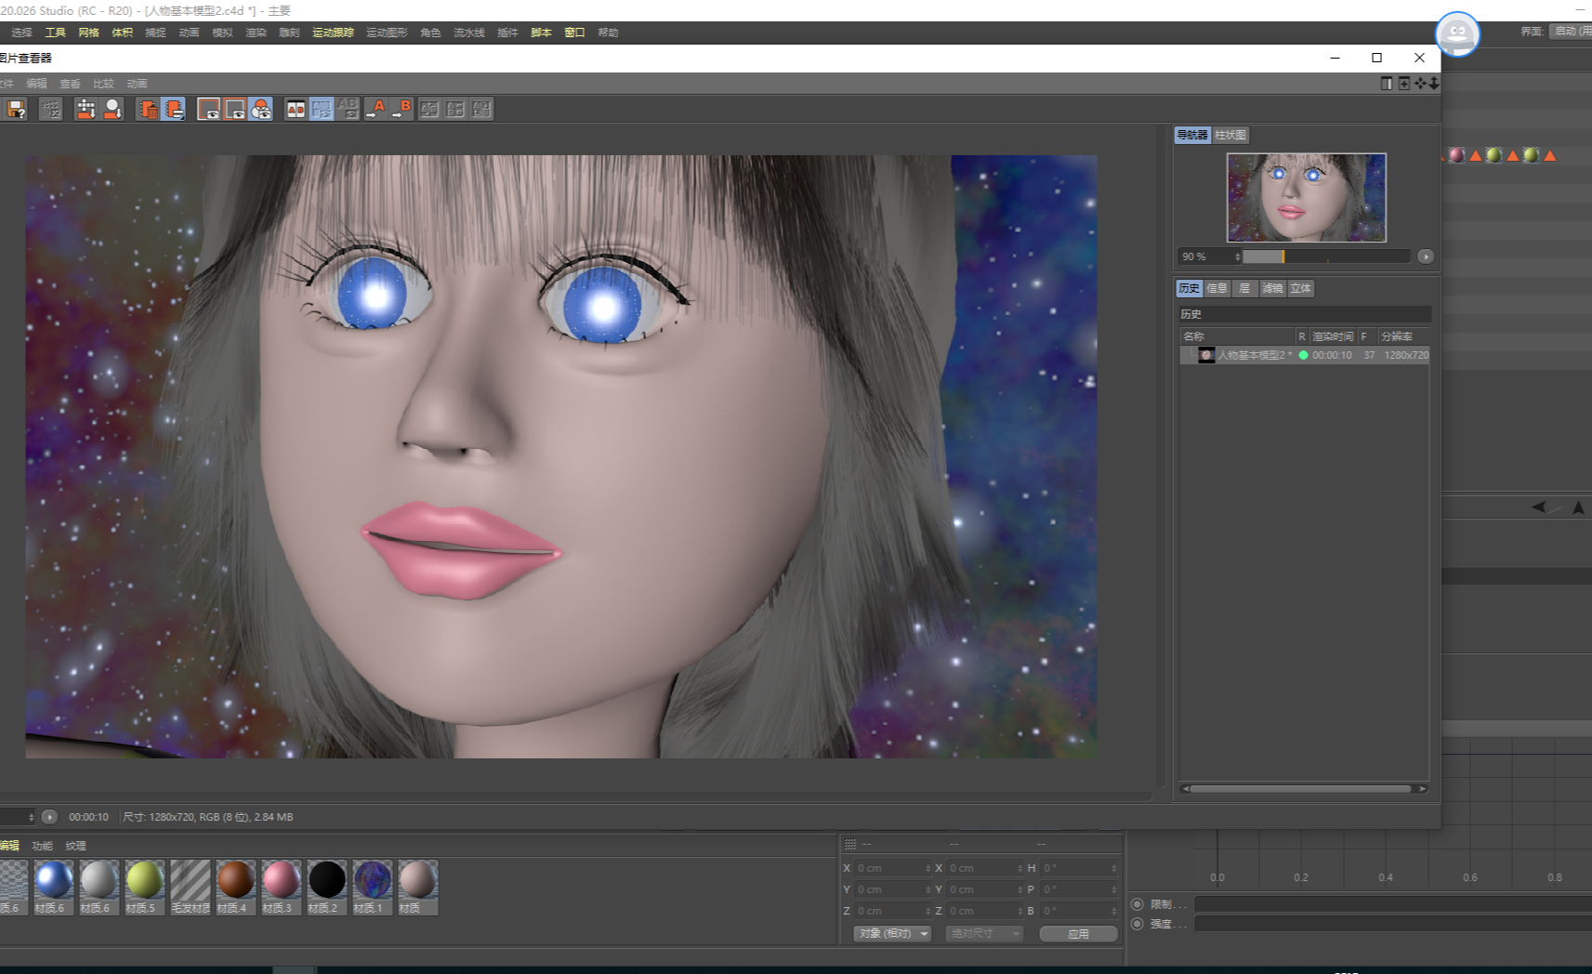Click the delete image trash icon in toolbar

(148, 110)
